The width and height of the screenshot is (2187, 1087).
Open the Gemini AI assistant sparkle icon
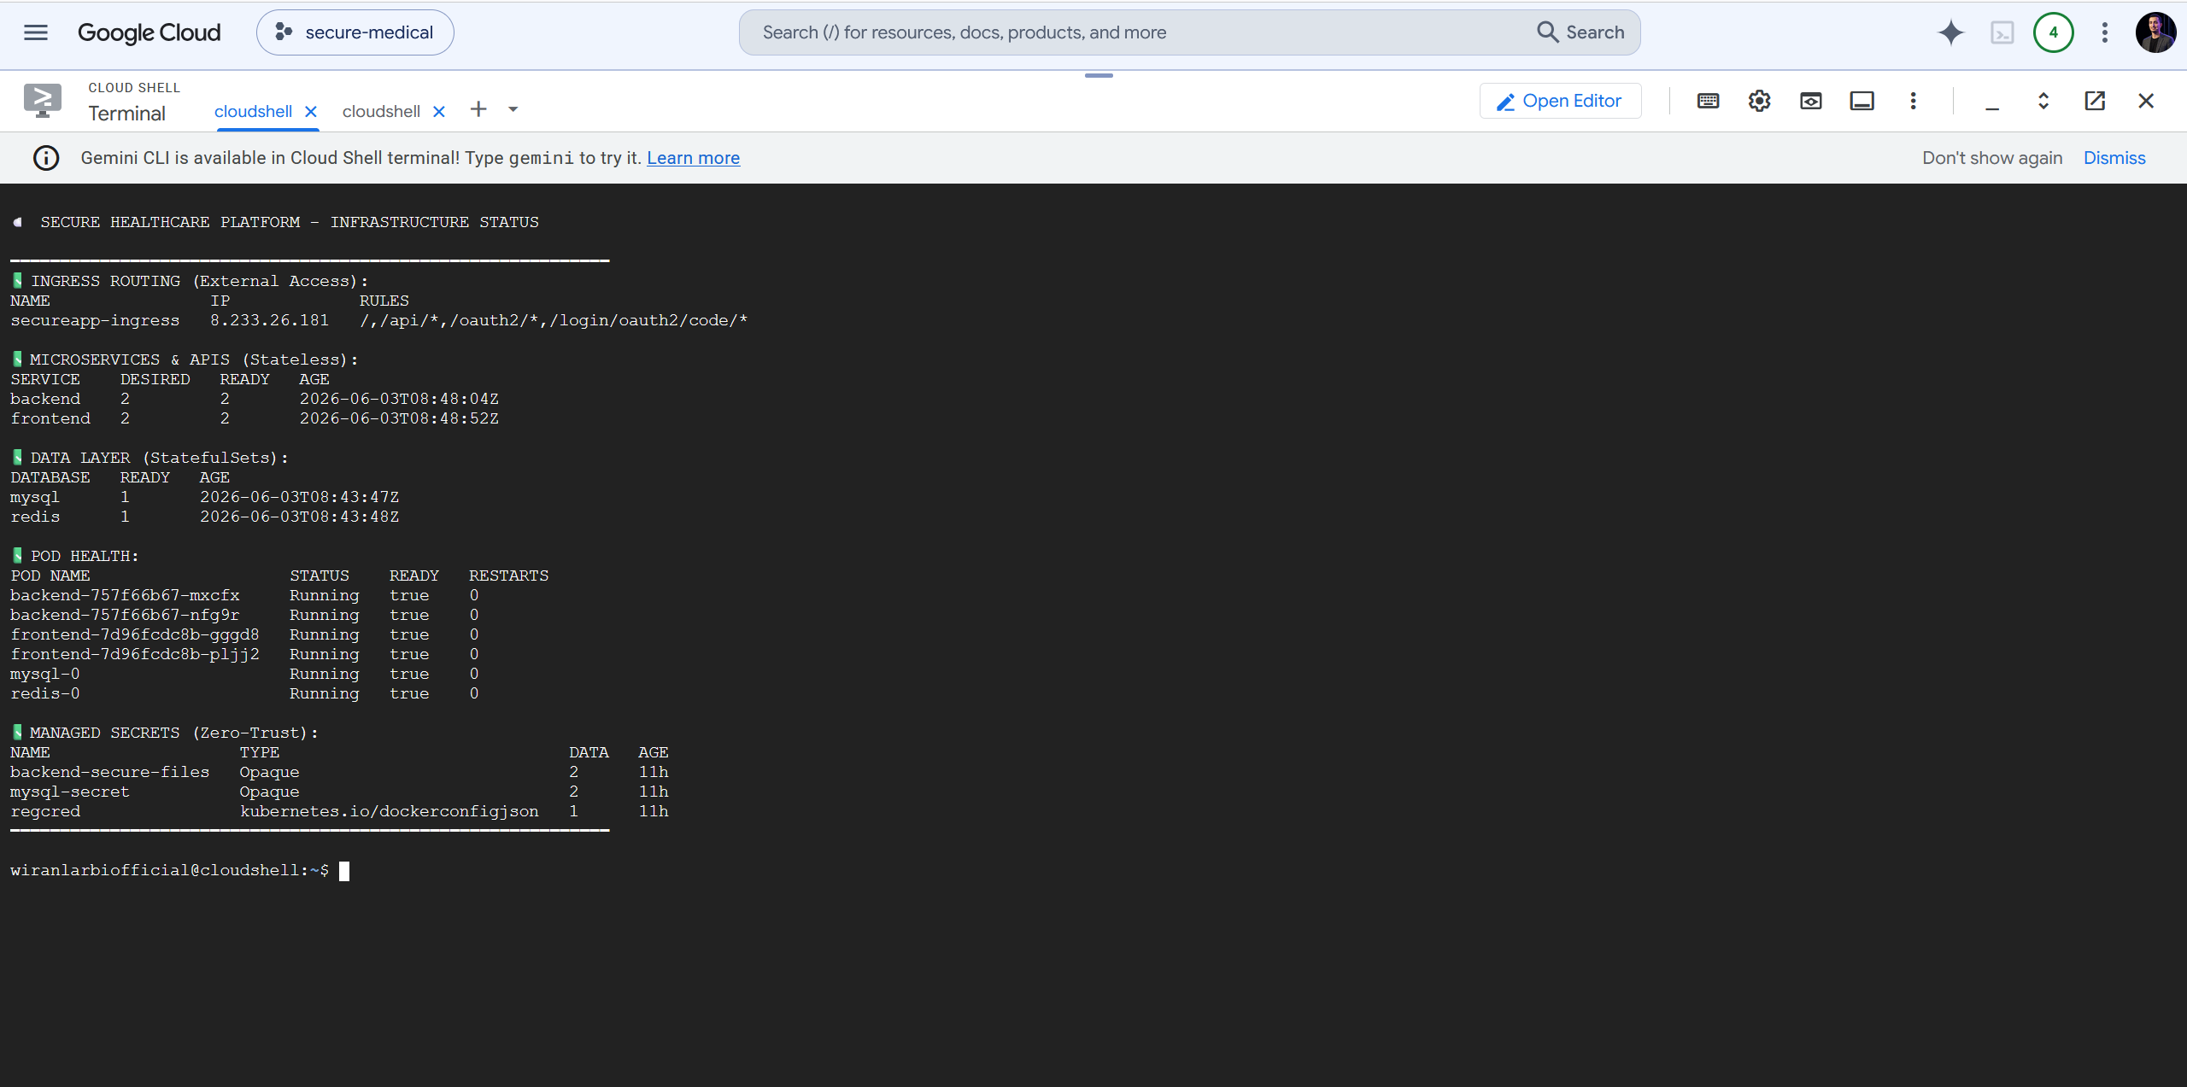1951,32
